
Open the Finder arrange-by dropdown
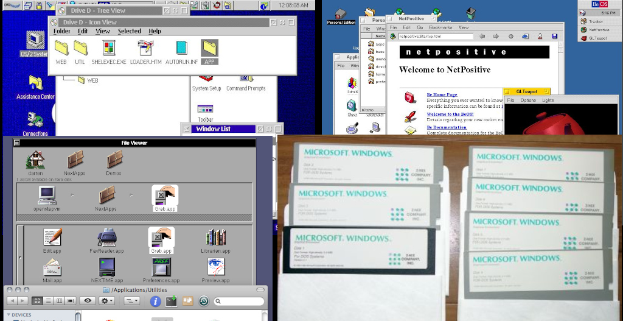coord(131,301)
